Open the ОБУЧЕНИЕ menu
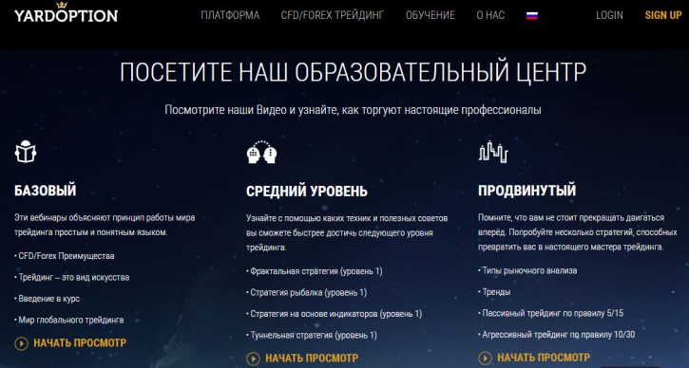The width and height of the screenshot is (689, 368). pos(431,15)
